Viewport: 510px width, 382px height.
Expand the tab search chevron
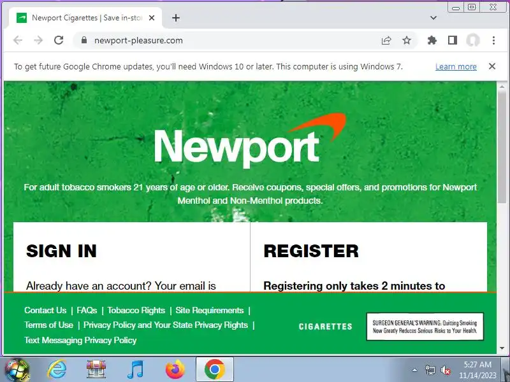(433, 18)
